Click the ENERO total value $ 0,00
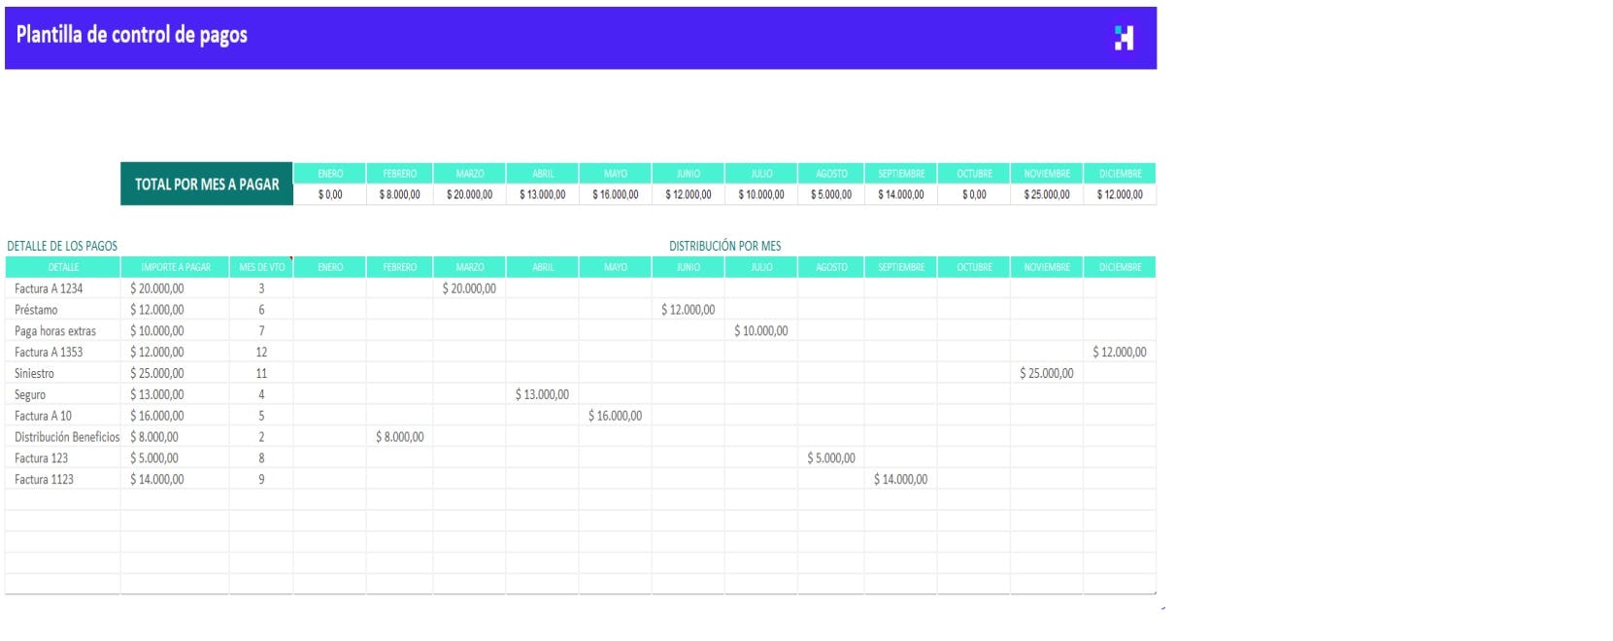Screen dimensions: 1613x641 (x=330, y=194)
